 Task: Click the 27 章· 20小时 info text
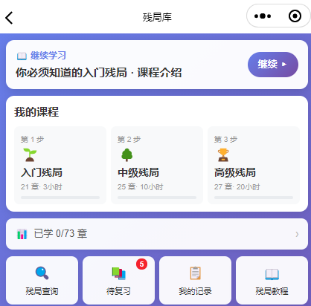coord(237,187)
